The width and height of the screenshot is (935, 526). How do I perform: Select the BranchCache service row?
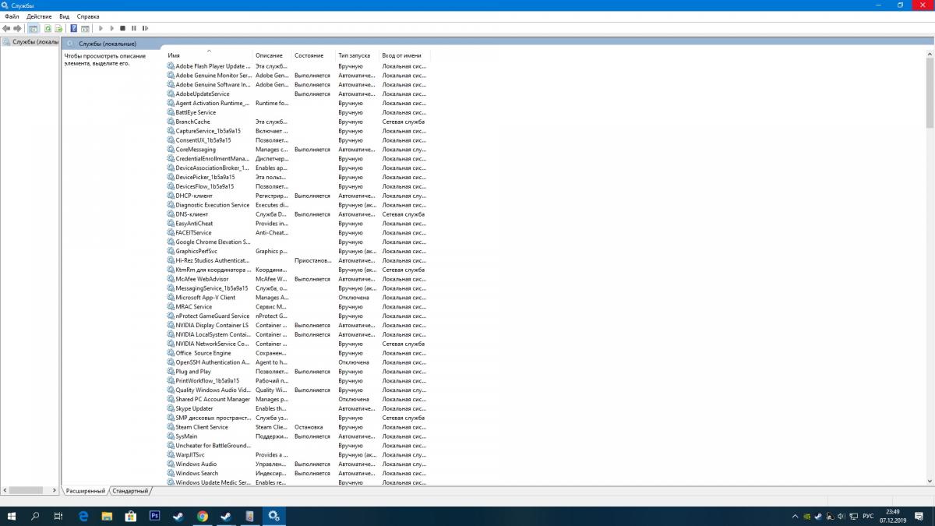click(x=298, y=122)
